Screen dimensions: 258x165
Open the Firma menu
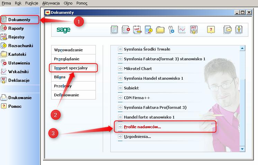click(6, 3)
